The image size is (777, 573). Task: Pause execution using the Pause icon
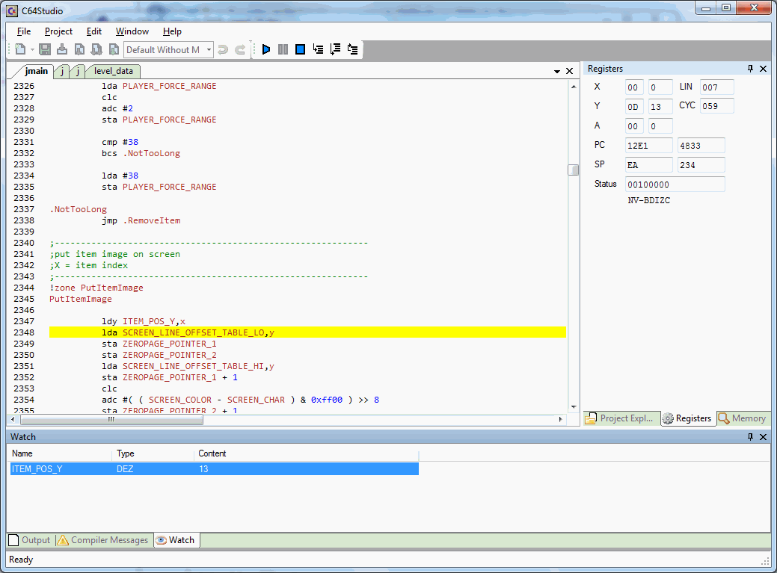[x=283, y=49]
